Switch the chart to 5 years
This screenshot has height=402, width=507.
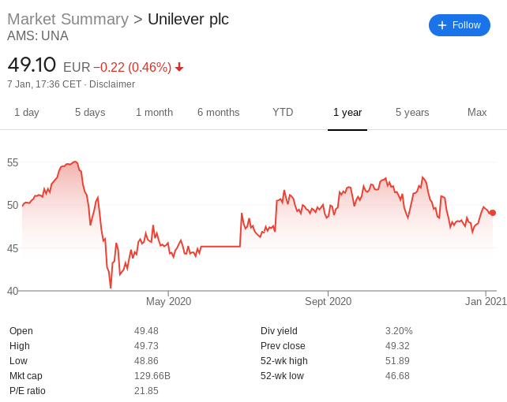coord(412,112)
